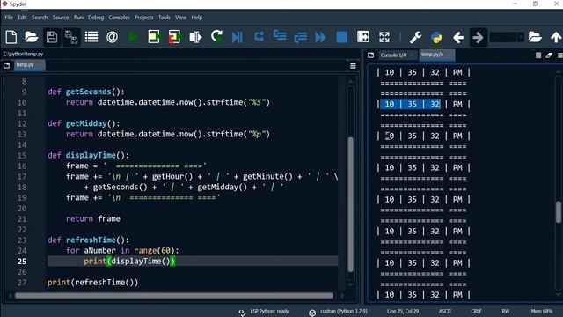563x317 pixels.
Task: Save the current file
Action: coord(51,37)
